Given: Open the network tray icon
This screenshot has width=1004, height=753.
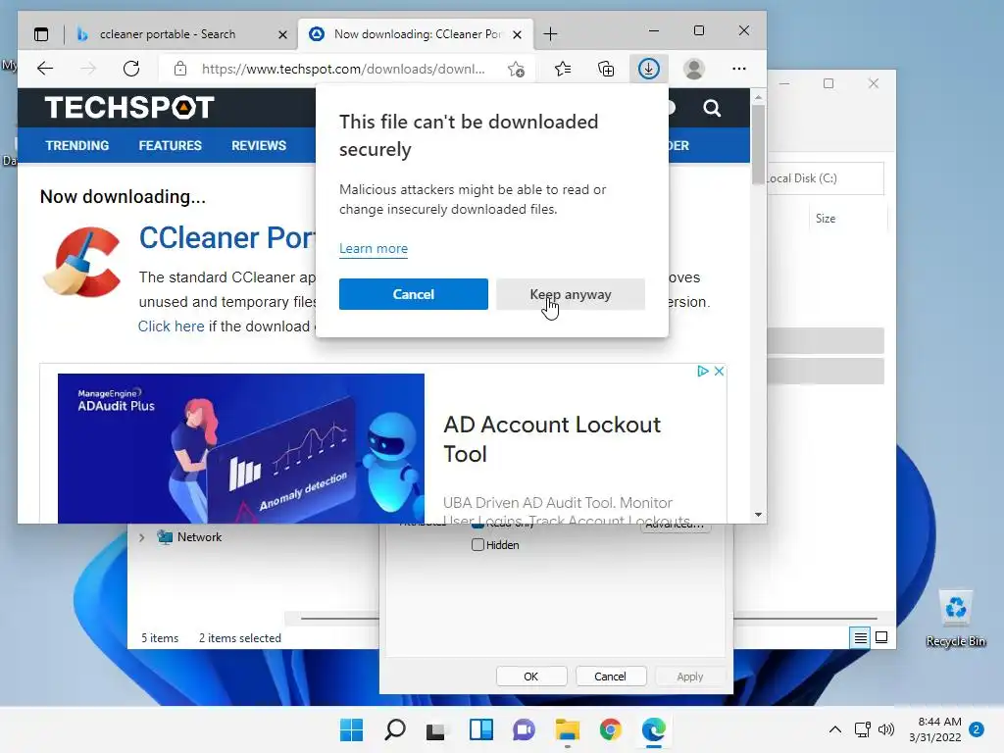Looking at the screenshot, I should [x=863, y=729].
